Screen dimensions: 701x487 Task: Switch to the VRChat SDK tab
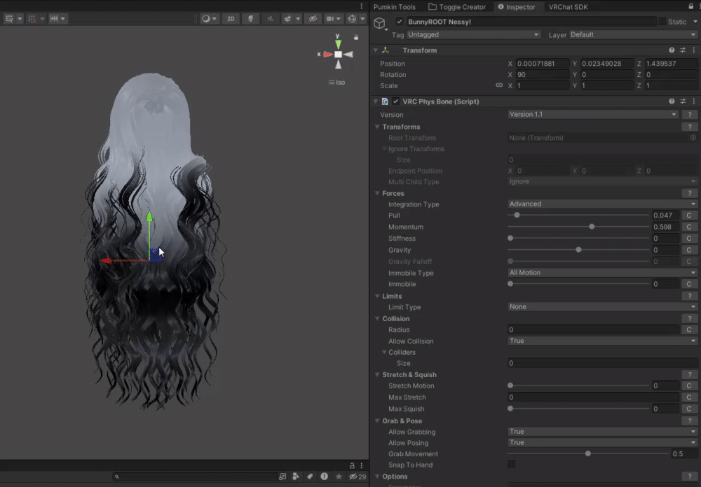(568, 7)
